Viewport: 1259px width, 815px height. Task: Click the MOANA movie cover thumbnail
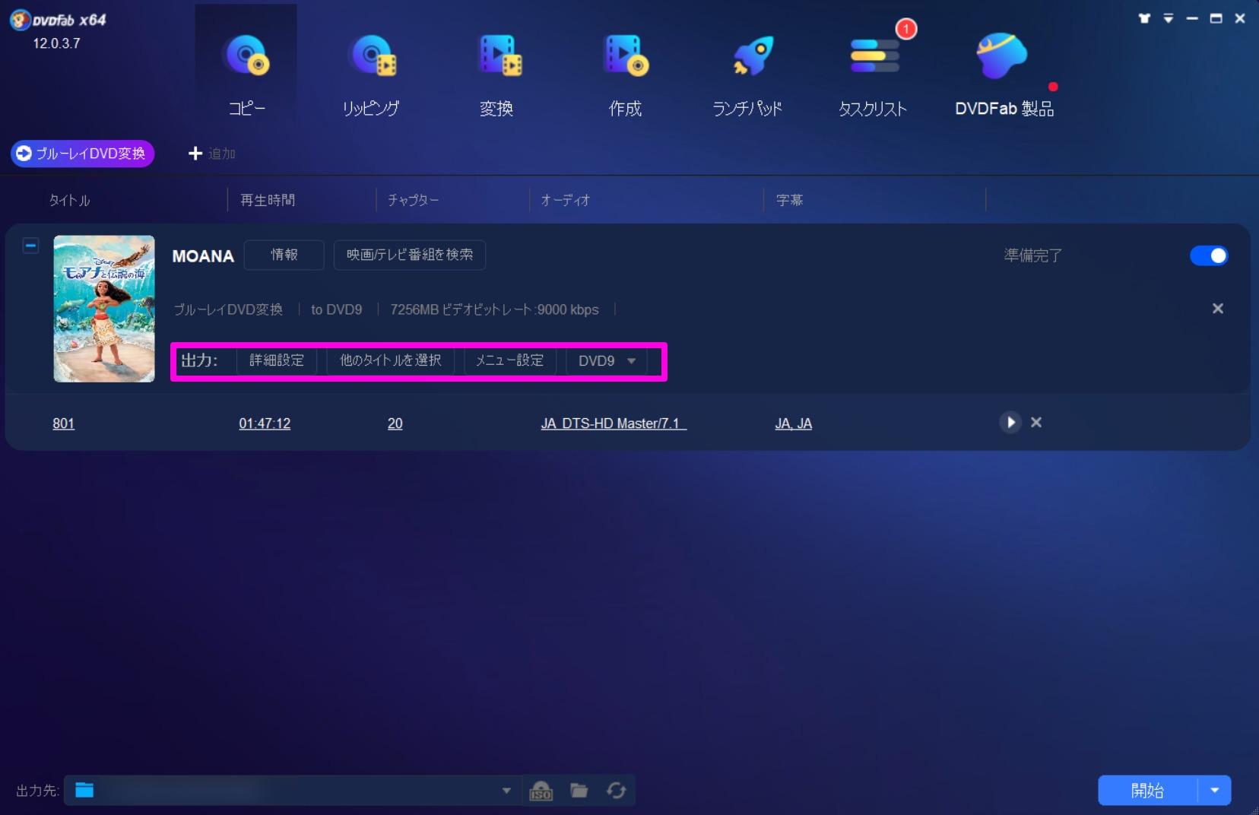pos(104,309)
